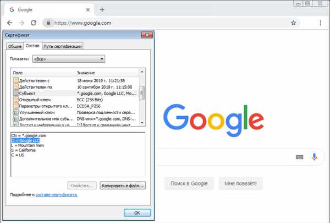
Task: Click the field list scroll up arrow
Action: pos(142,72)
